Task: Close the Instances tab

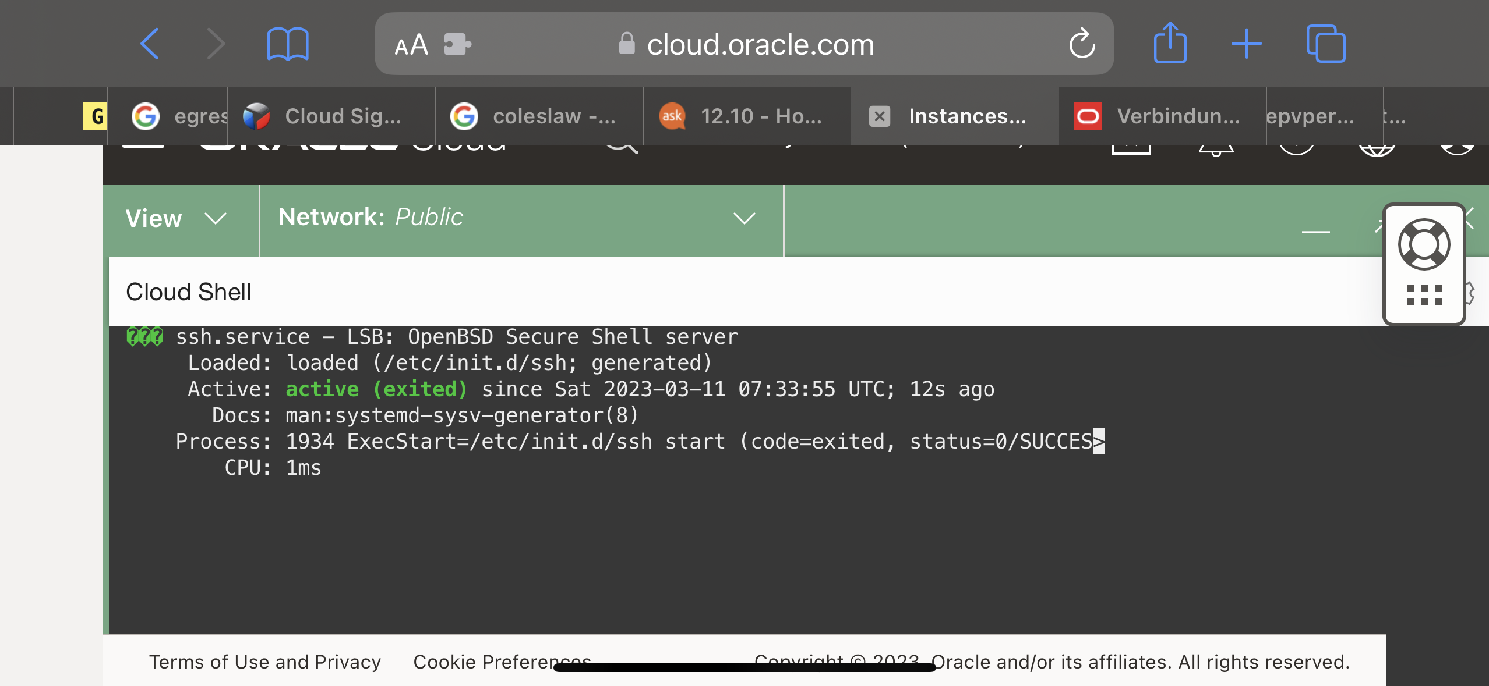Action: pos(879,116)
